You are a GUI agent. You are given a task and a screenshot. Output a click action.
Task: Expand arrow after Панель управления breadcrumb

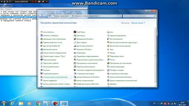tap(70, 16)
